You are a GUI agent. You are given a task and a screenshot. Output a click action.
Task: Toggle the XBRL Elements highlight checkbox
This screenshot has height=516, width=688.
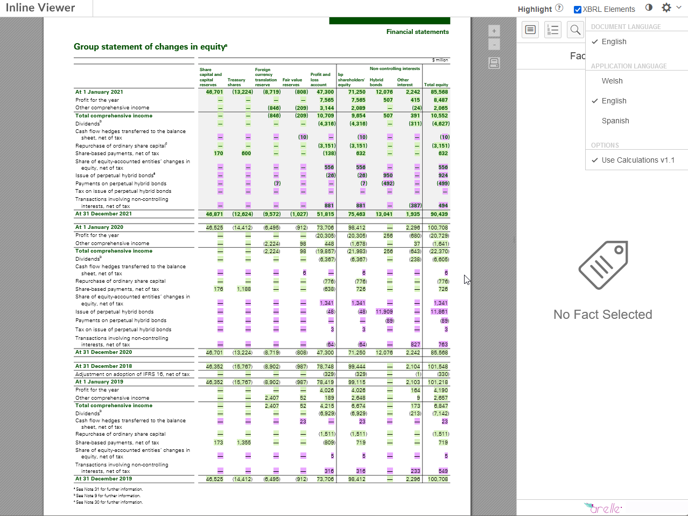tap(578, 9)
